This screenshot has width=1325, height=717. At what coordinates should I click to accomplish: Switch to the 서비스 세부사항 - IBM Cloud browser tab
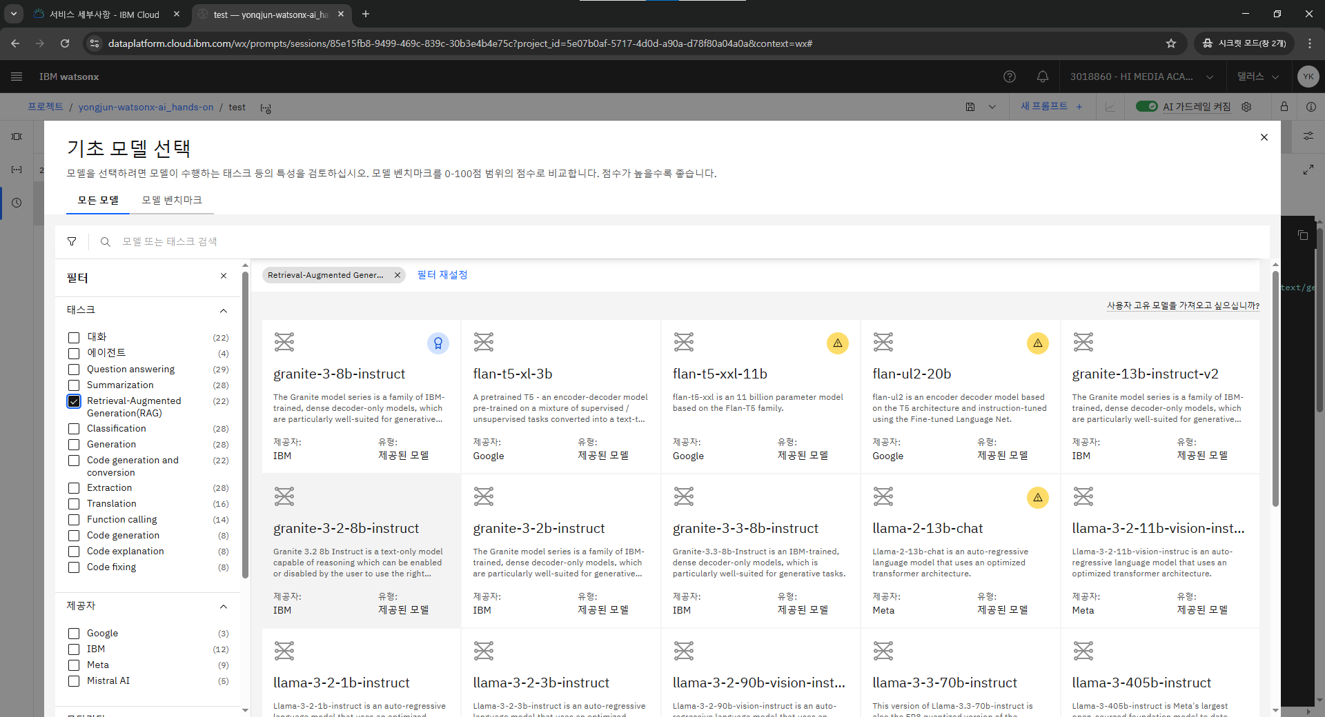(x=107, y=14)
